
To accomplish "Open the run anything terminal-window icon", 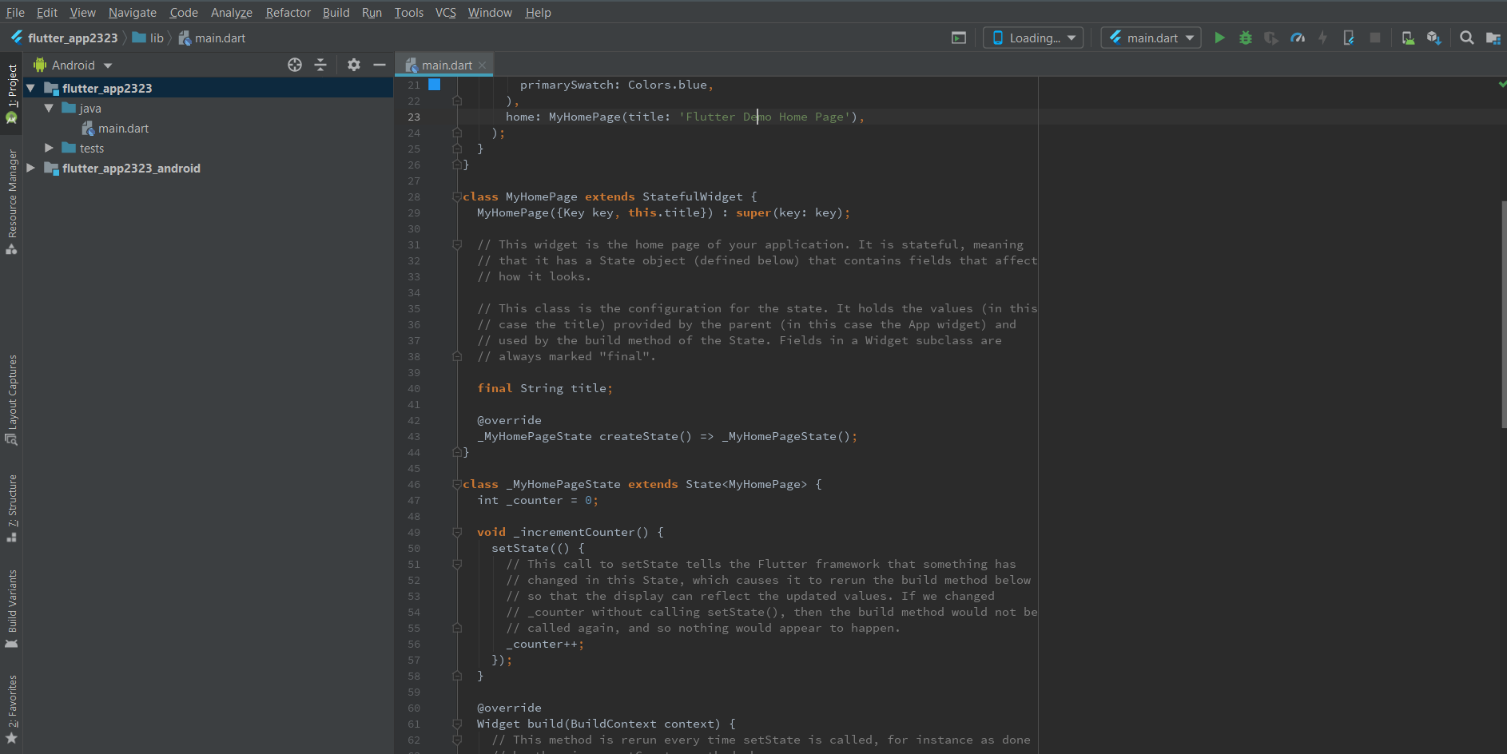I will pyautogui.click(x=959, y=38).
